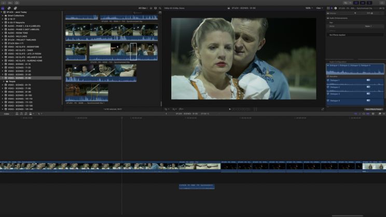Screen dimensions: 386x217
Task: Show or hide the Browser panel
Action: point(356,3)
